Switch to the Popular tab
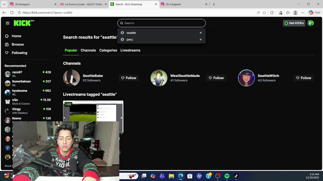This screenshot has height=181, width=323. (71, 50)
